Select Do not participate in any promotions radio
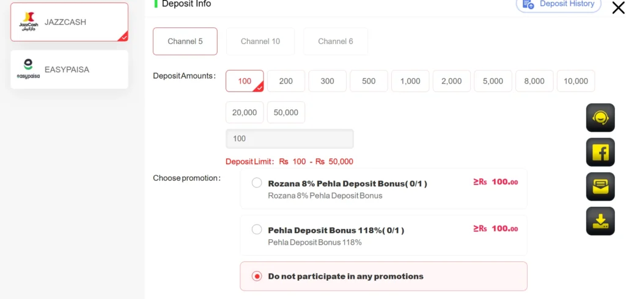This screenshot has height=299, width=626. point(257,276)
